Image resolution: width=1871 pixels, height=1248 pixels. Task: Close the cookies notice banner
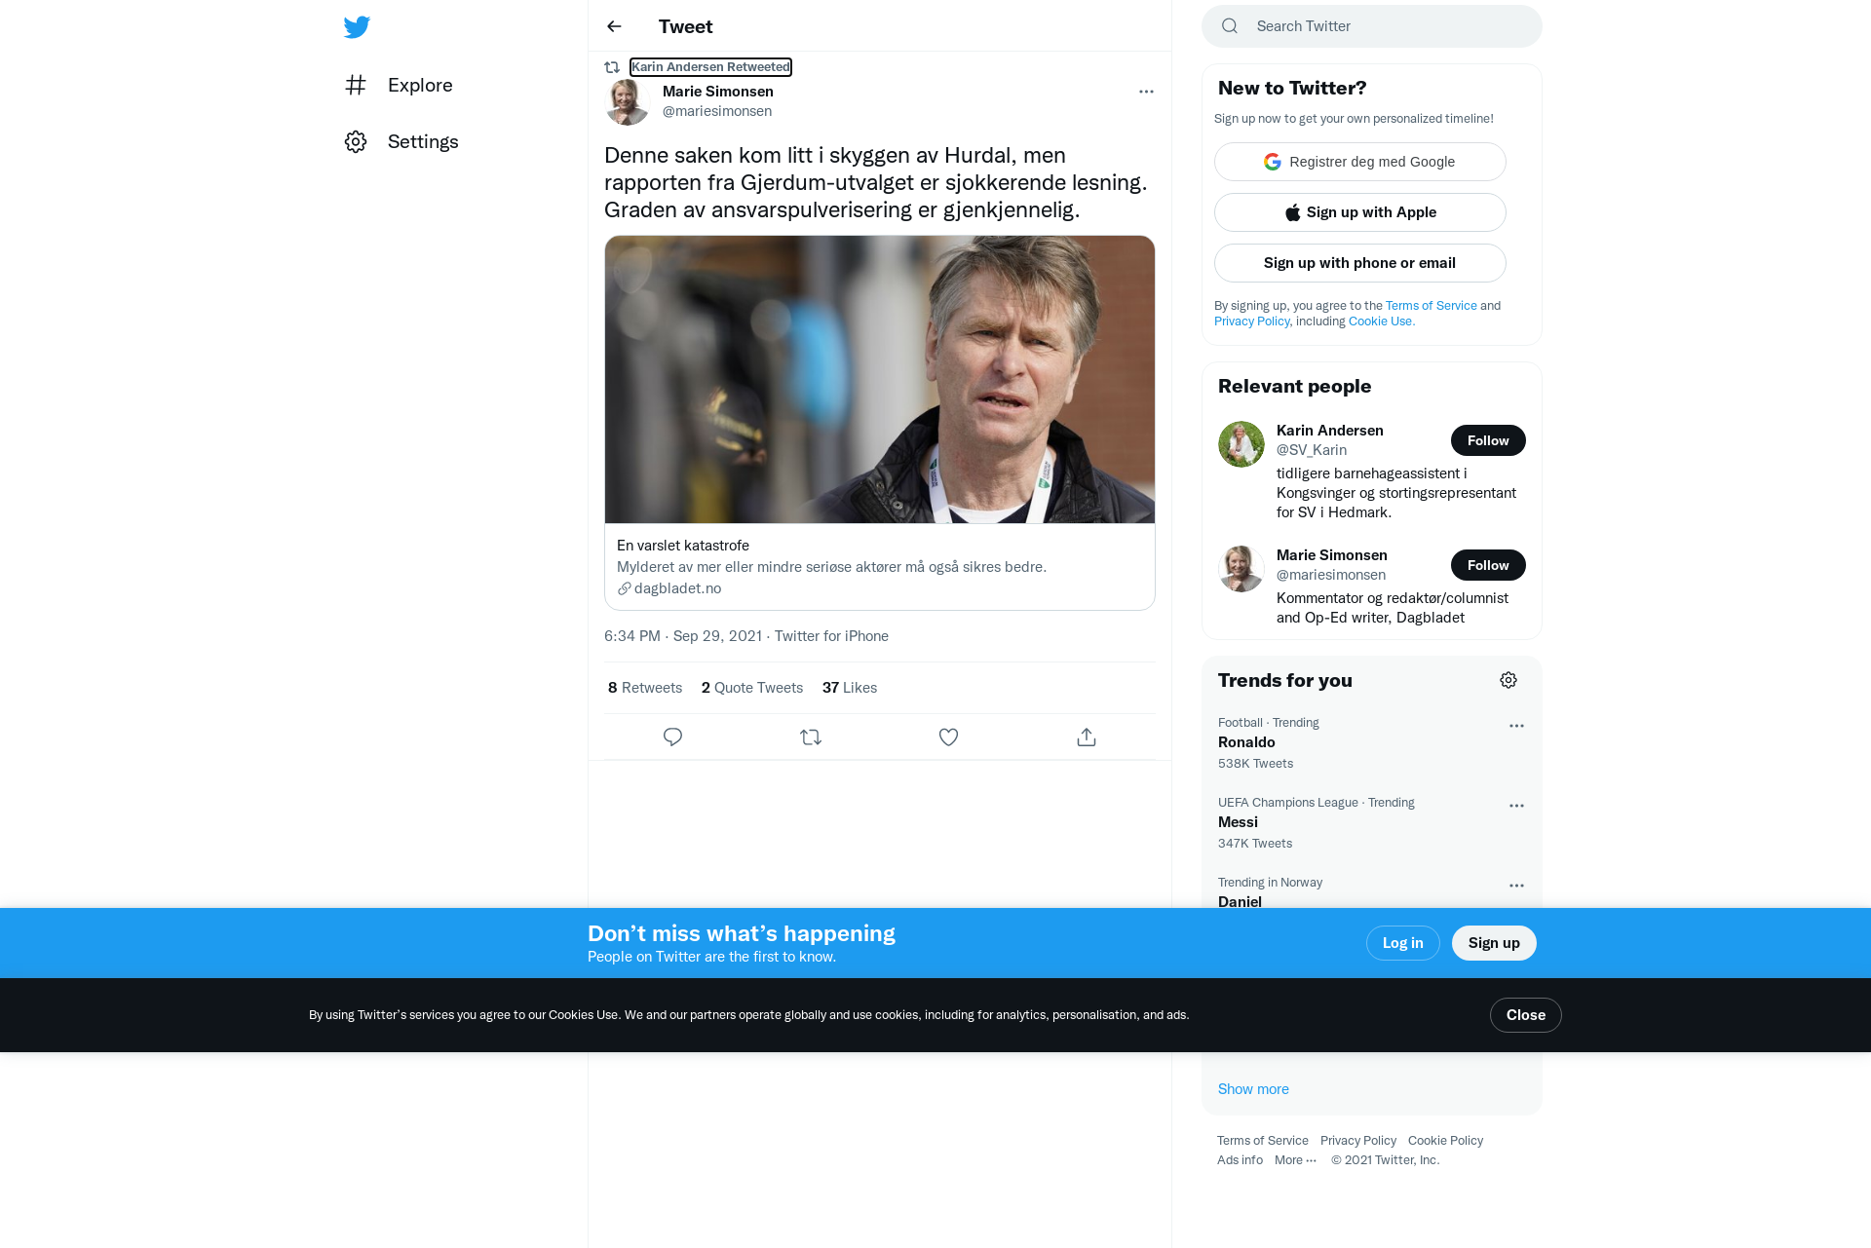(x=1525, y=1015)
